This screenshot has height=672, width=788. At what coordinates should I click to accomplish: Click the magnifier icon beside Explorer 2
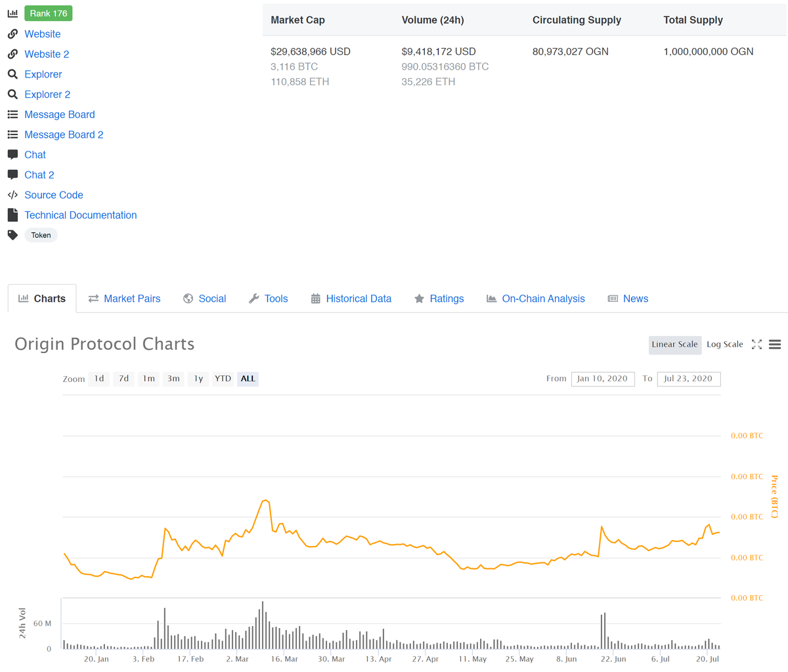click(x=12, y=94)
